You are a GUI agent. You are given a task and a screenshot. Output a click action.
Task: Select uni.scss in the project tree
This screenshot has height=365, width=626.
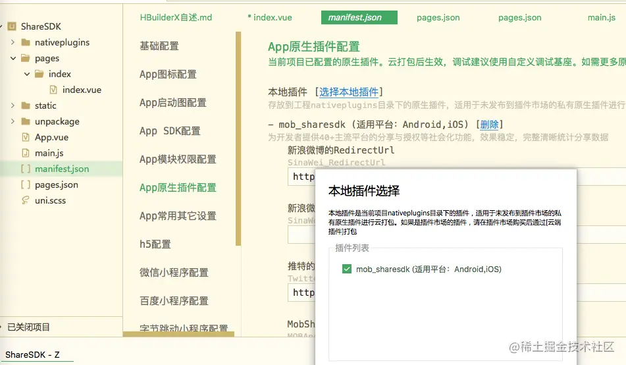[50, 200]
